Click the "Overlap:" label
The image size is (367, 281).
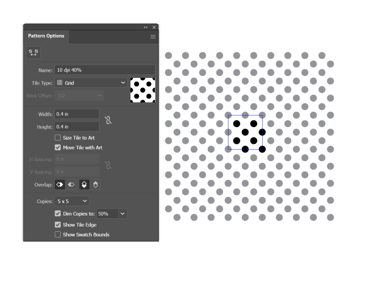click(x=43, y=185)
